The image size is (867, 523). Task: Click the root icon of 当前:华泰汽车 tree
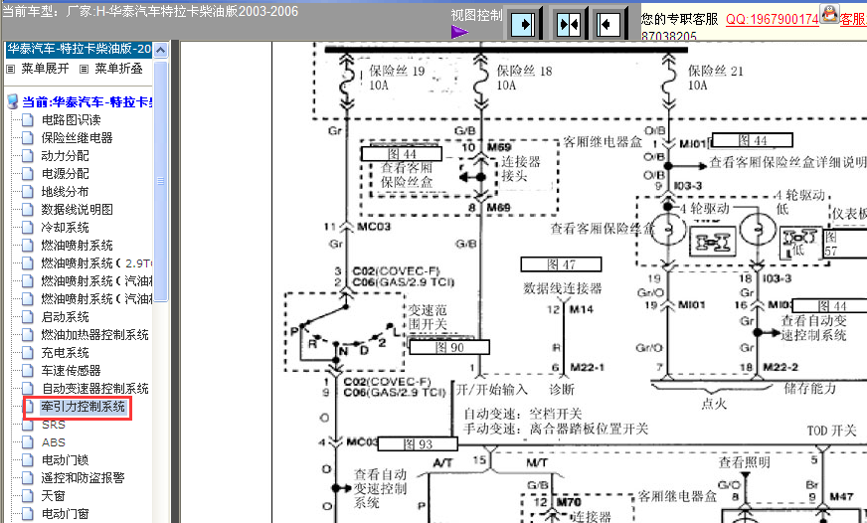(x=12, y=102)
